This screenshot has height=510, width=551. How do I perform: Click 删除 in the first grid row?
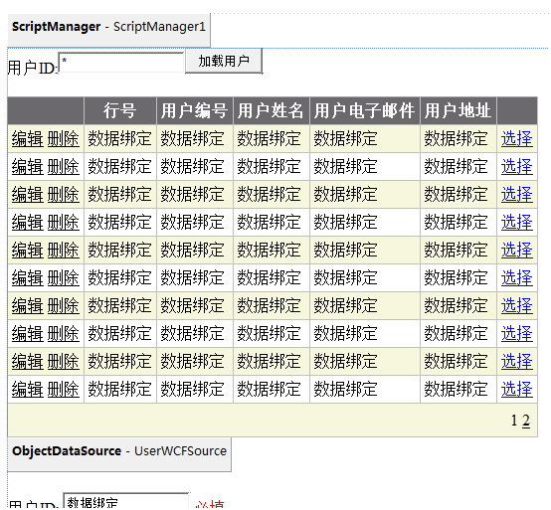pos(64,139)
